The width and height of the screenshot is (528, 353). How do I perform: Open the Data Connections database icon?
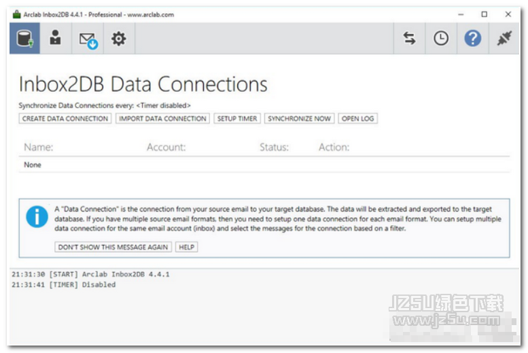point(24,38)
